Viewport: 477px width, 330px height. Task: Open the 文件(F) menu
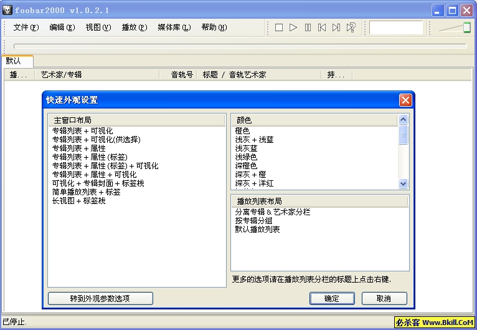point(26,27)
